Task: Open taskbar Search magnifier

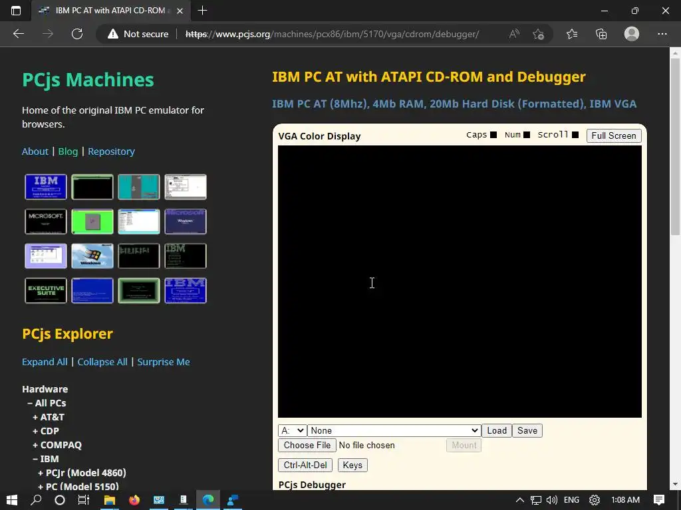Action: point(36,500)
